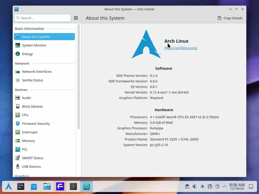Click the sidebar vertical scrollbar

coord(79,77)
